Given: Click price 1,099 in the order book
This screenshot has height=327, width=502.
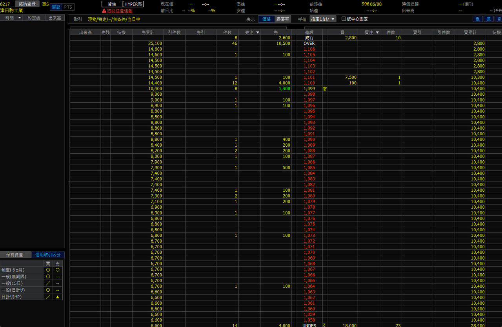Looking at the screenshot, I should (309, 89).
